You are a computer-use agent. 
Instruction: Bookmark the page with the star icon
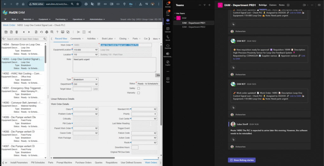(x=78, y=4)
